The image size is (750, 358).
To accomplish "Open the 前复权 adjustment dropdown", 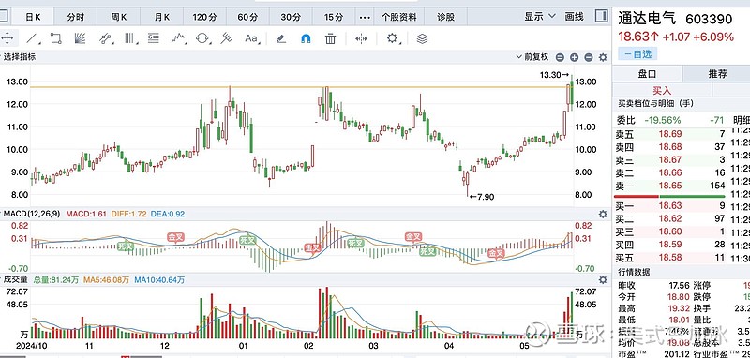I will pyautogui.click(x=532, y=57).
